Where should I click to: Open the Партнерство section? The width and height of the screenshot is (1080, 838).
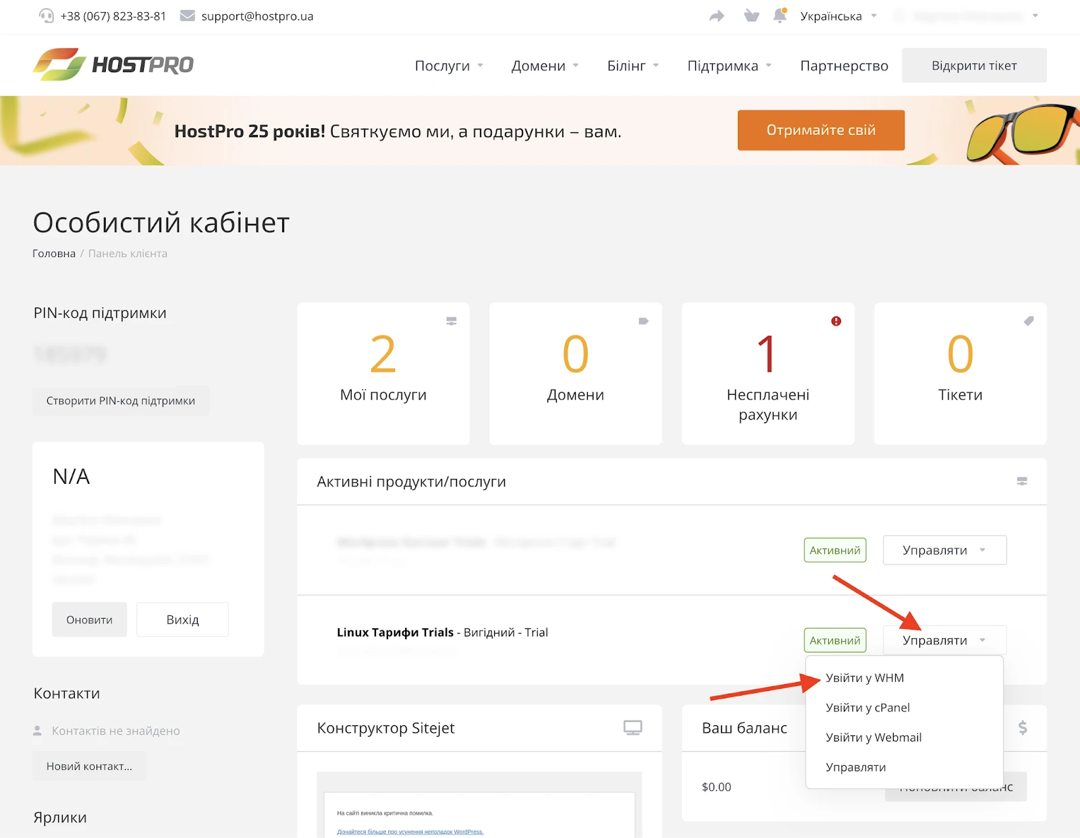coord(844,65)
